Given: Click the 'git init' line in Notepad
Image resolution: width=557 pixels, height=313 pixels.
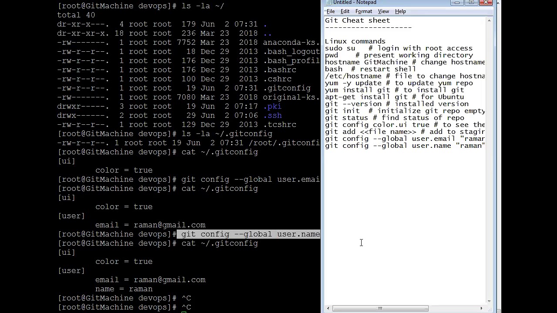Looking at the screenshot, I should pos(405,111).
